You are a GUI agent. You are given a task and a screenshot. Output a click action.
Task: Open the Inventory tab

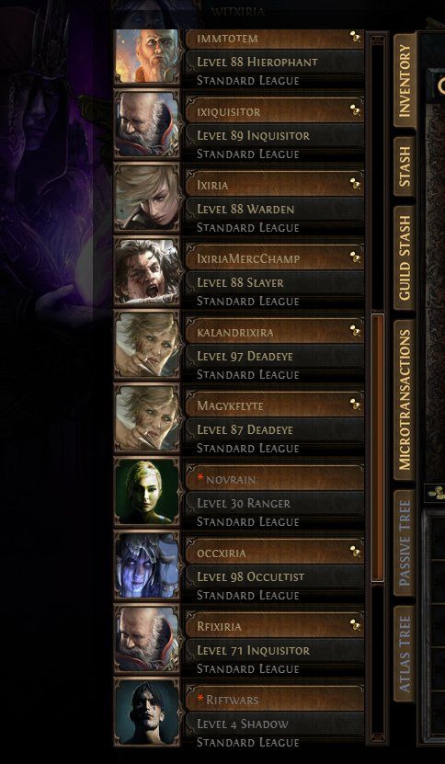tap(405, 80)
